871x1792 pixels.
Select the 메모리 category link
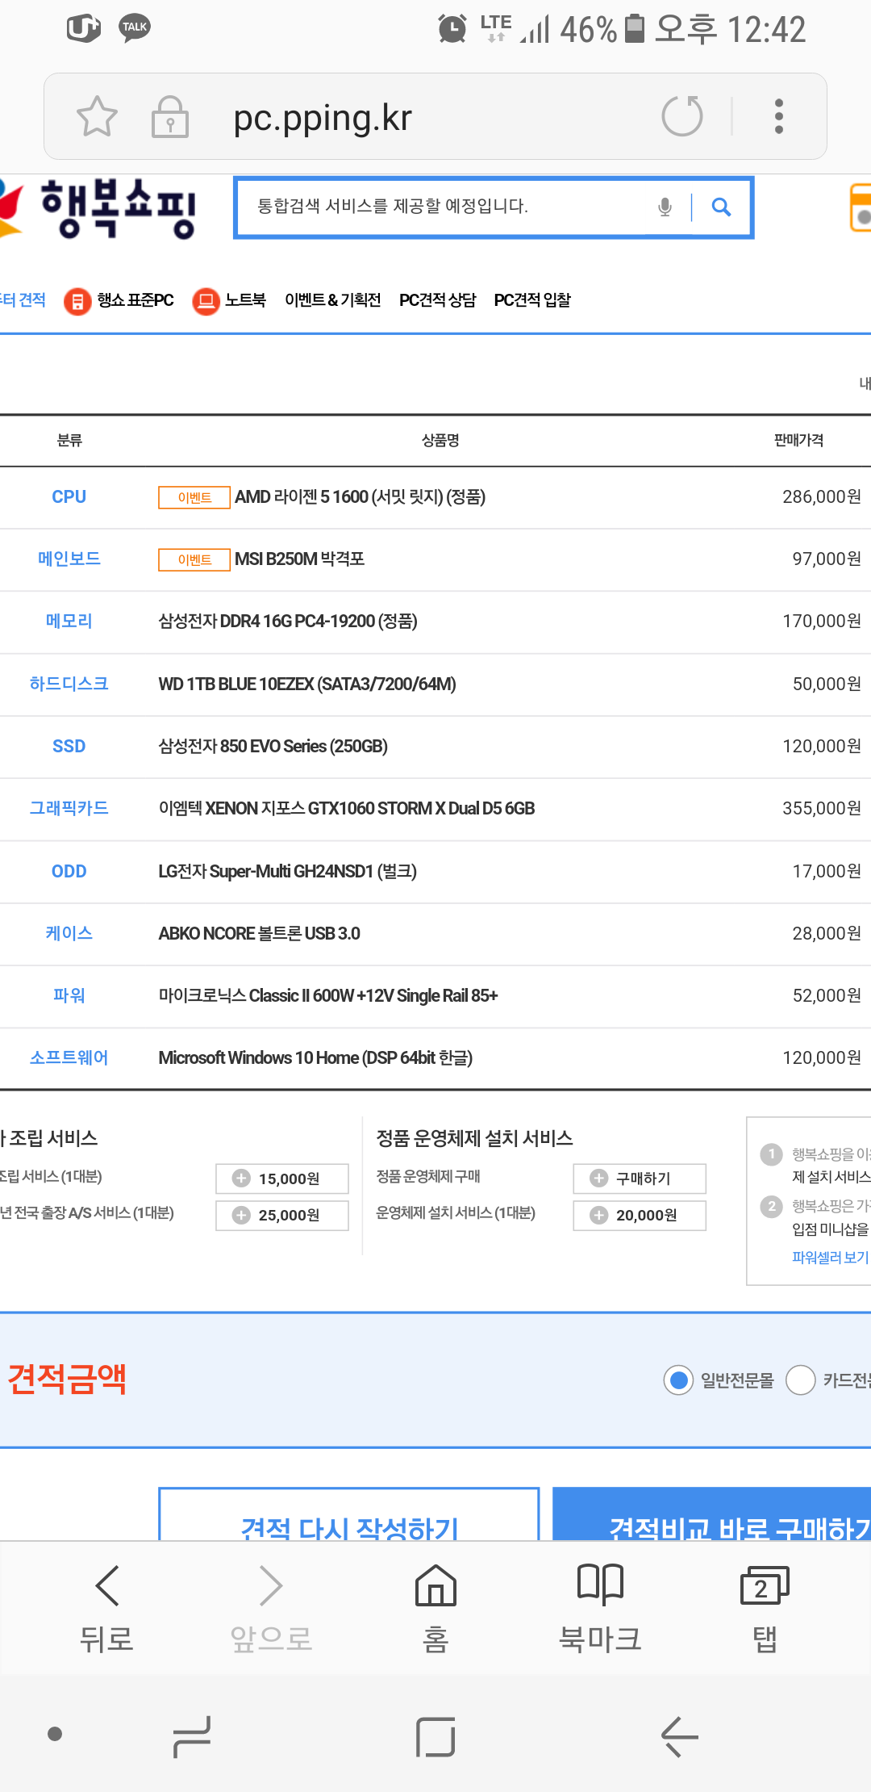[x=69, y=622]
